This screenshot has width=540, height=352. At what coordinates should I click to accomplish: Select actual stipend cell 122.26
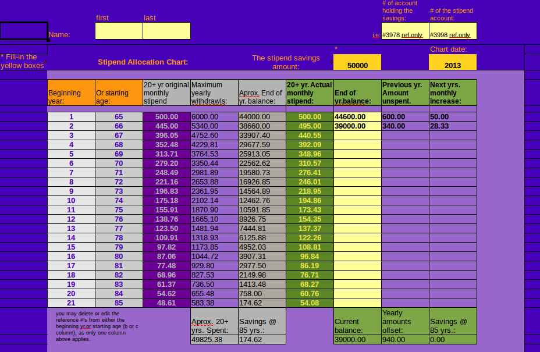pyautogui.click(x=310, y=237)
